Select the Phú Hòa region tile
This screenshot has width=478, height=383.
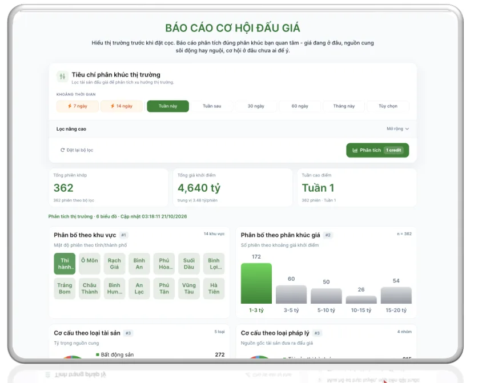point(164,264)
